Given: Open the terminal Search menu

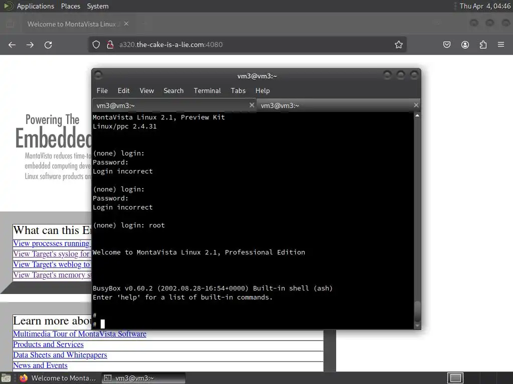Looking at the screenshot, I should click(173, 91).
